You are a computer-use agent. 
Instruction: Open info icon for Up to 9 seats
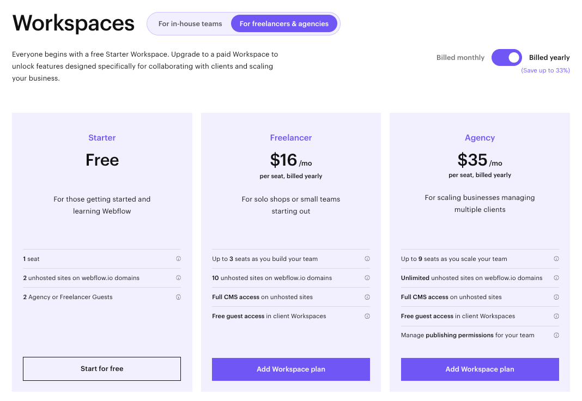(556, 259)
